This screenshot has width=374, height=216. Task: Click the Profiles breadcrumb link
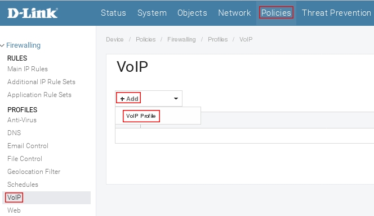point(218,39)
